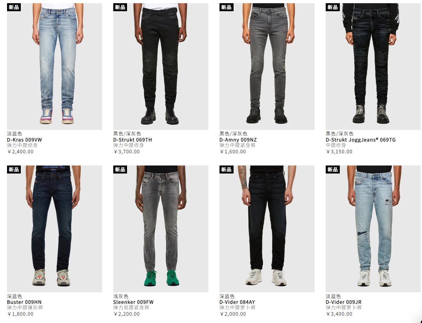The height and width of the screenshot is (323, 422).
Task: Click the D-Vider 084AY product title
Action: coord(237,302)
